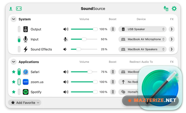Mute the Sound Effects volume
The image size is (186, 113).
click(x=65, y=49)
